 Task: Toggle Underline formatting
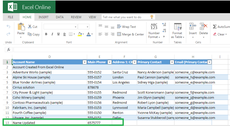click(x=58, y=34)
